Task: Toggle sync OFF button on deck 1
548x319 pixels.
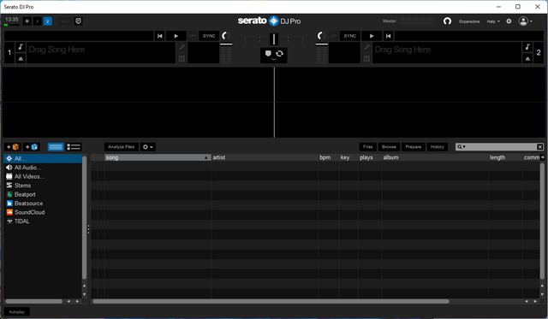Action: pyautogui.click(x=193, y=36)
